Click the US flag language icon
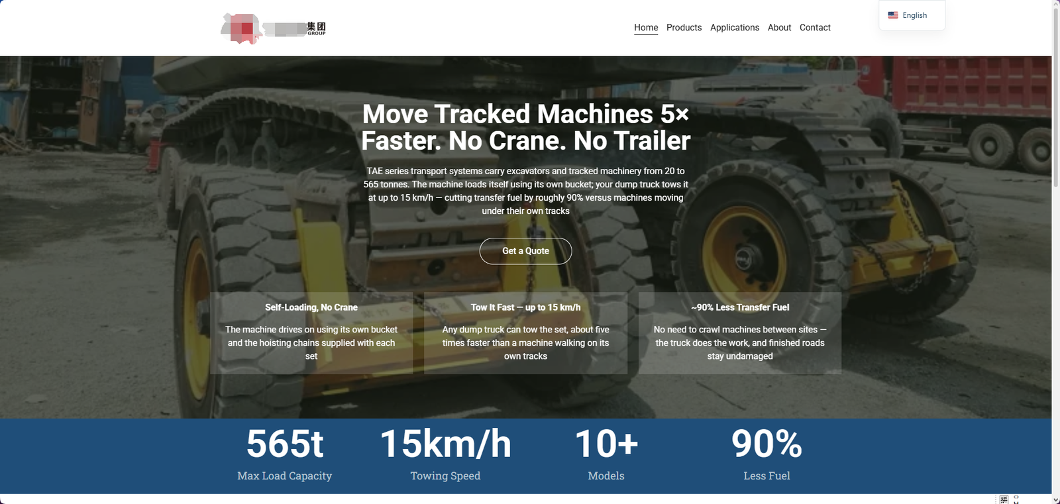Viewport: 1060px width, 504px height. pyautogui.click(x=893, y=15)
